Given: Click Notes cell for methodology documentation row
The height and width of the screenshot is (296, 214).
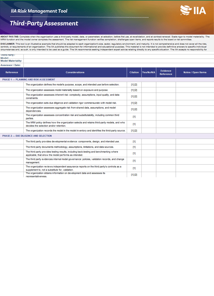Looking at the screenshot, I should click(195, 147).
